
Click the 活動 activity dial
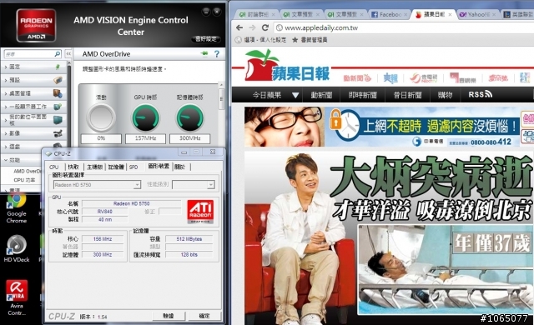pos(101,118)
